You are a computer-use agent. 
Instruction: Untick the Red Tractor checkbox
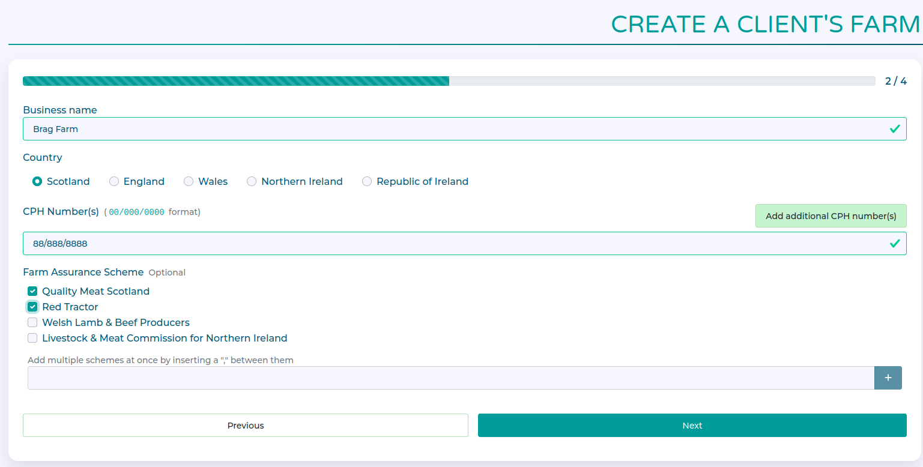[32, 307]
